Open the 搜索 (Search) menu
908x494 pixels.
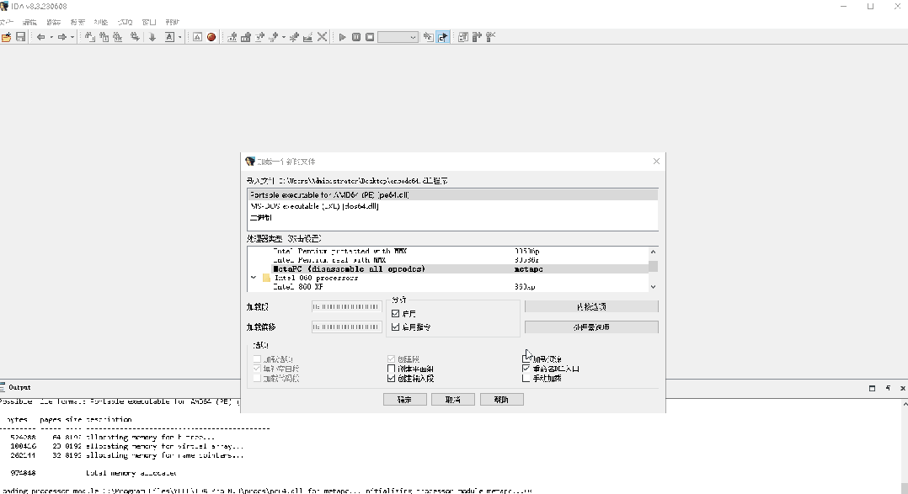77,22
